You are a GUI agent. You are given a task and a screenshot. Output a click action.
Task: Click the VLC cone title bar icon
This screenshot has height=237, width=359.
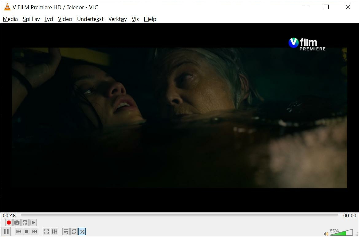(x=7, y=7)
